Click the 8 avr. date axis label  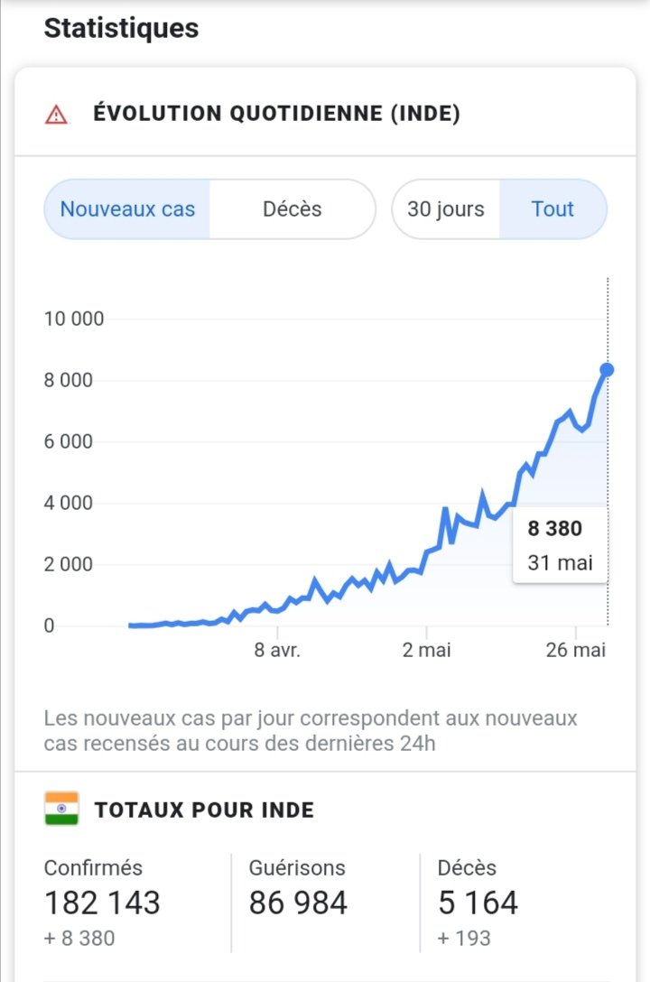(x=276, y=651)
